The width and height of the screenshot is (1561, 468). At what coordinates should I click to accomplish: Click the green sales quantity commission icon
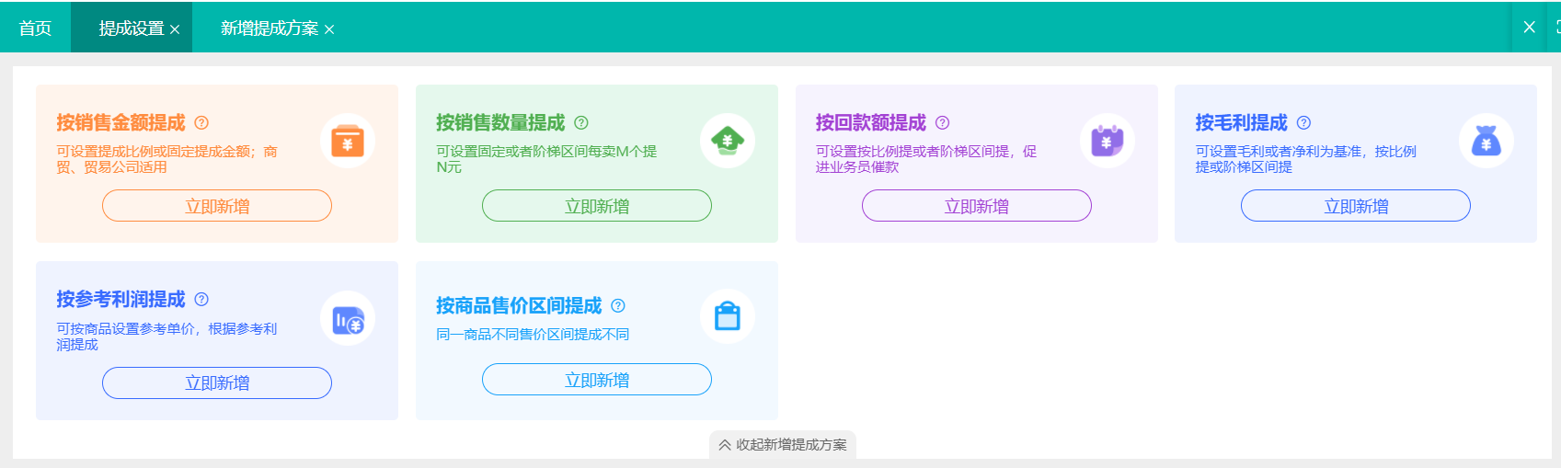click(728, 142)
